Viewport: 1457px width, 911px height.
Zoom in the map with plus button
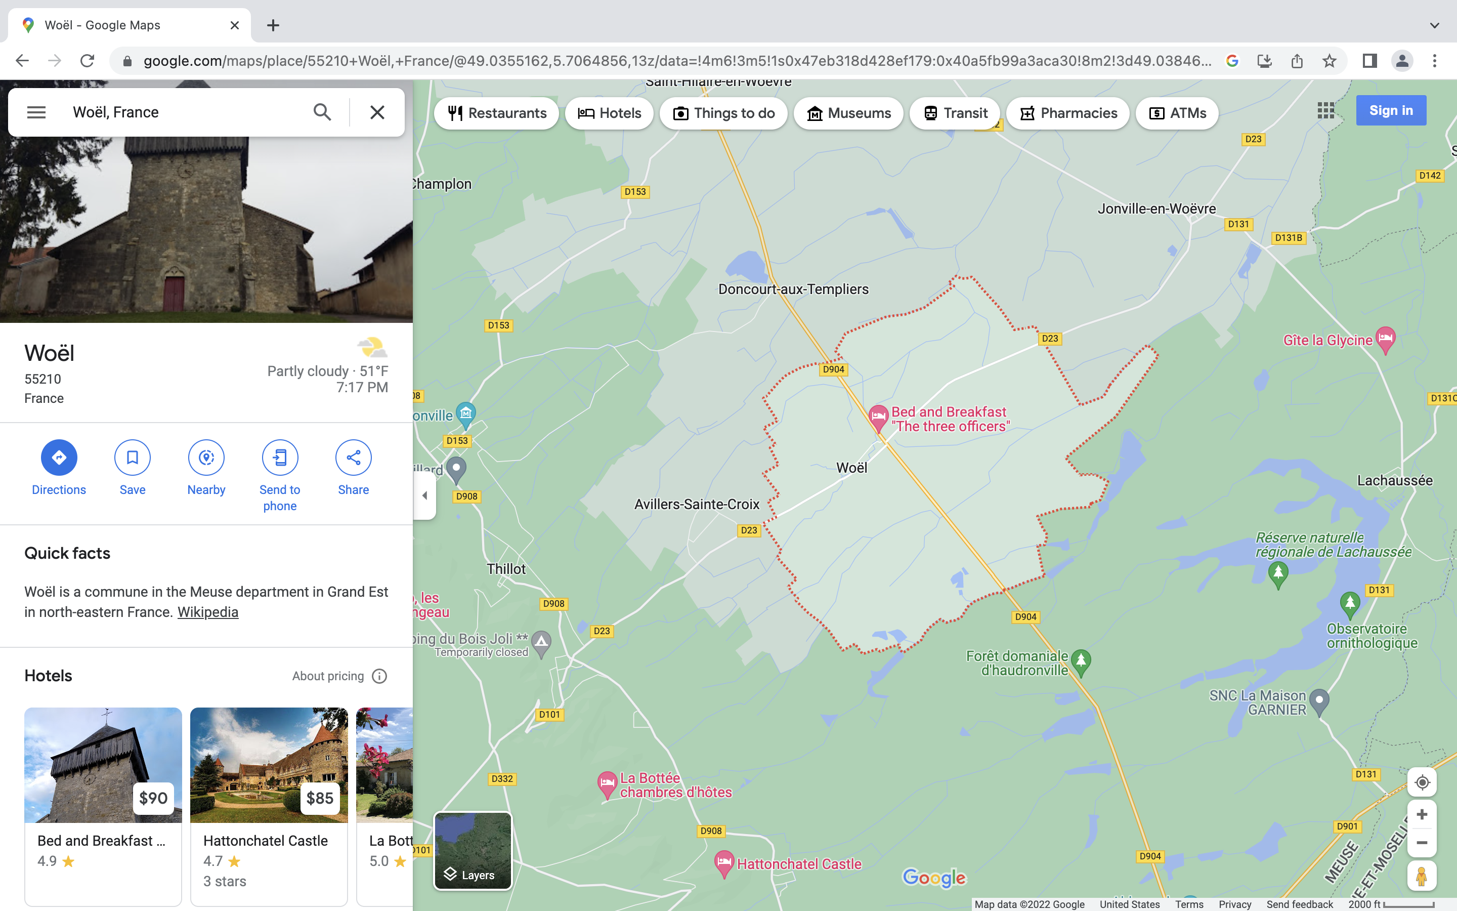pos(1422,815)
